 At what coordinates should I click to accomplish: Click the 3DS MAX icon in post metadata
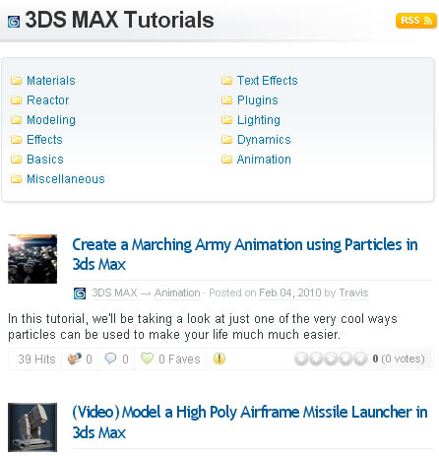pyautogui.click(x=80, y=293)
